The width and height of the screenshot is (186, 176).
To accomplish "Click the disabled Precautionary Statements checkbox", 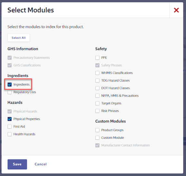I will (10, 58).
